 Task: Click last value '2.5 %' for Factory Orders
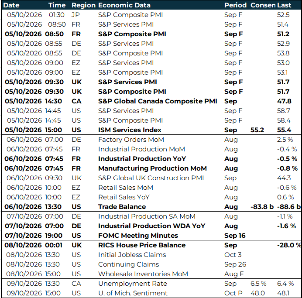[285, 140]
